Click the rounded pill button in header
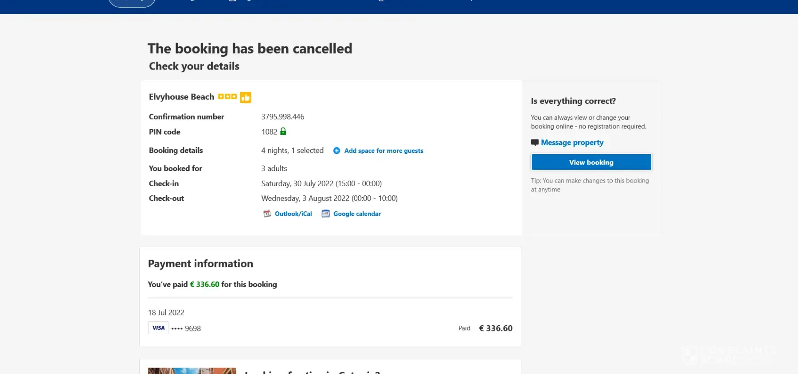This screenshot has height=374, width=798. (x=132, y=3)
